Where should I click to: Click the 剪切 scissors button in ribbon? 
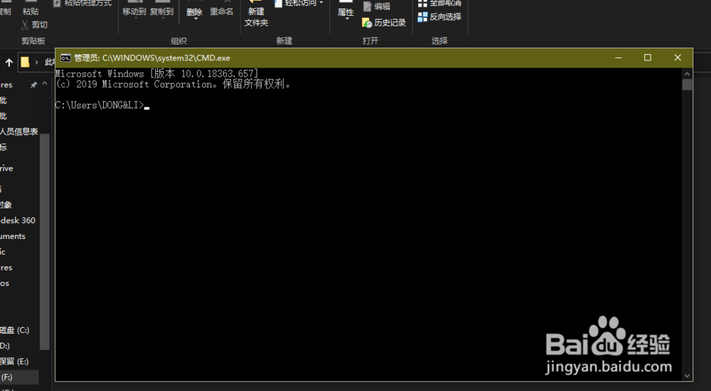(34, 25)
